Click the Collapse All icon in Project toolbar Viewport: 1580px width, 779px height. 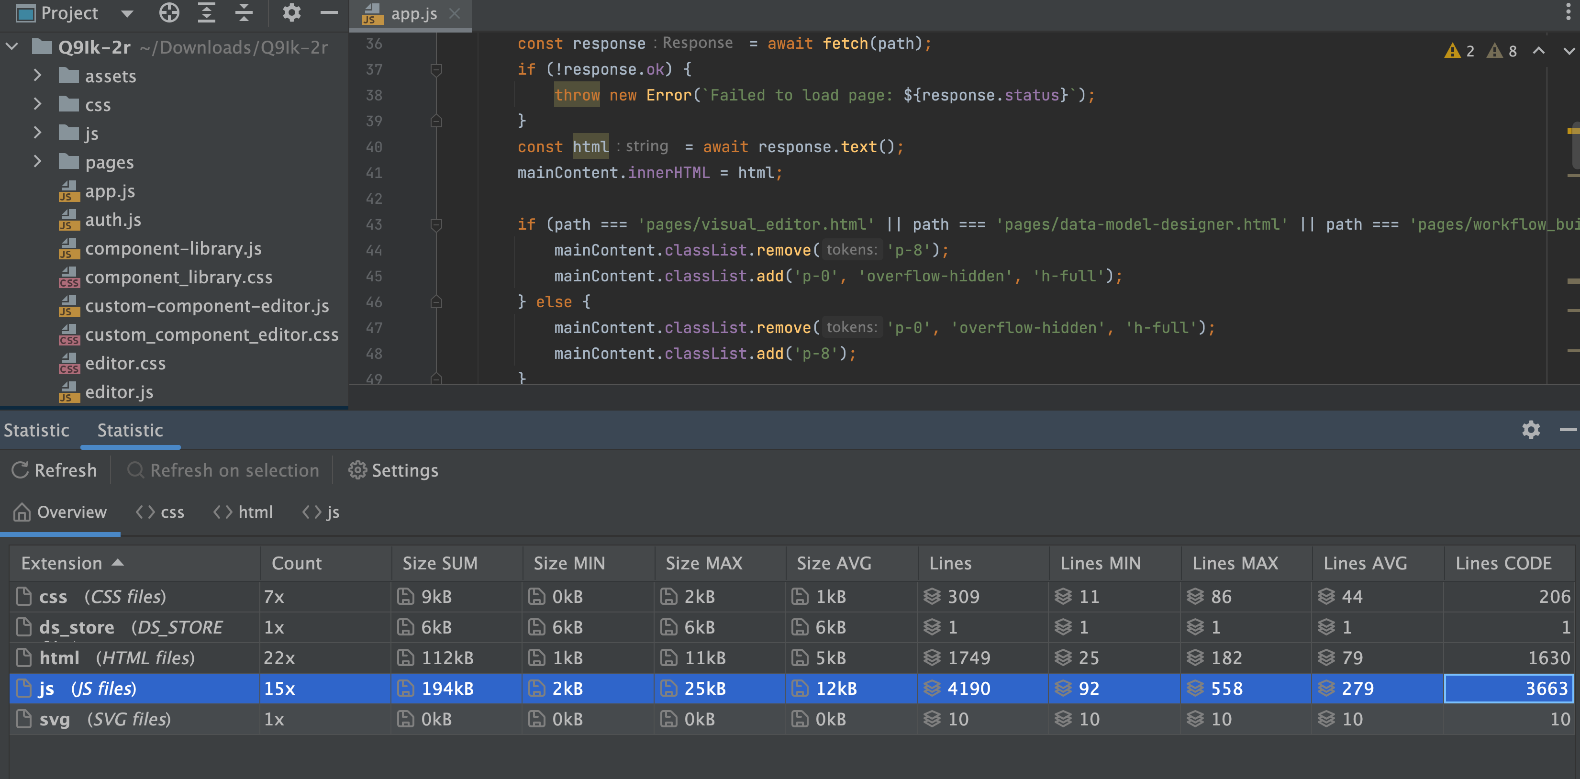[x=244, y=13]
